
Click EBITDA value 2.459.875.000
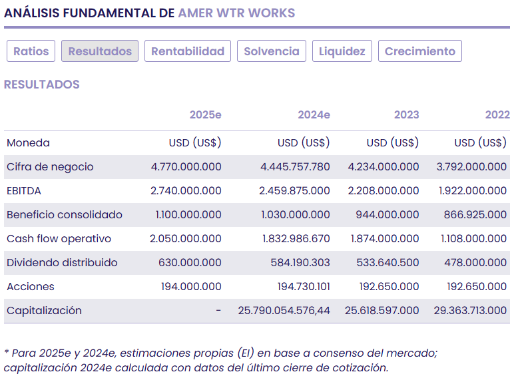point(294,190)
